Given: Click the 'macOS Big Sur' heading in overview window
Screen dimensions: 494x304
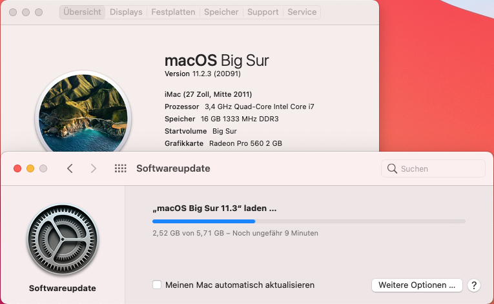Looking at the screenshot, I should coord(217,61).
